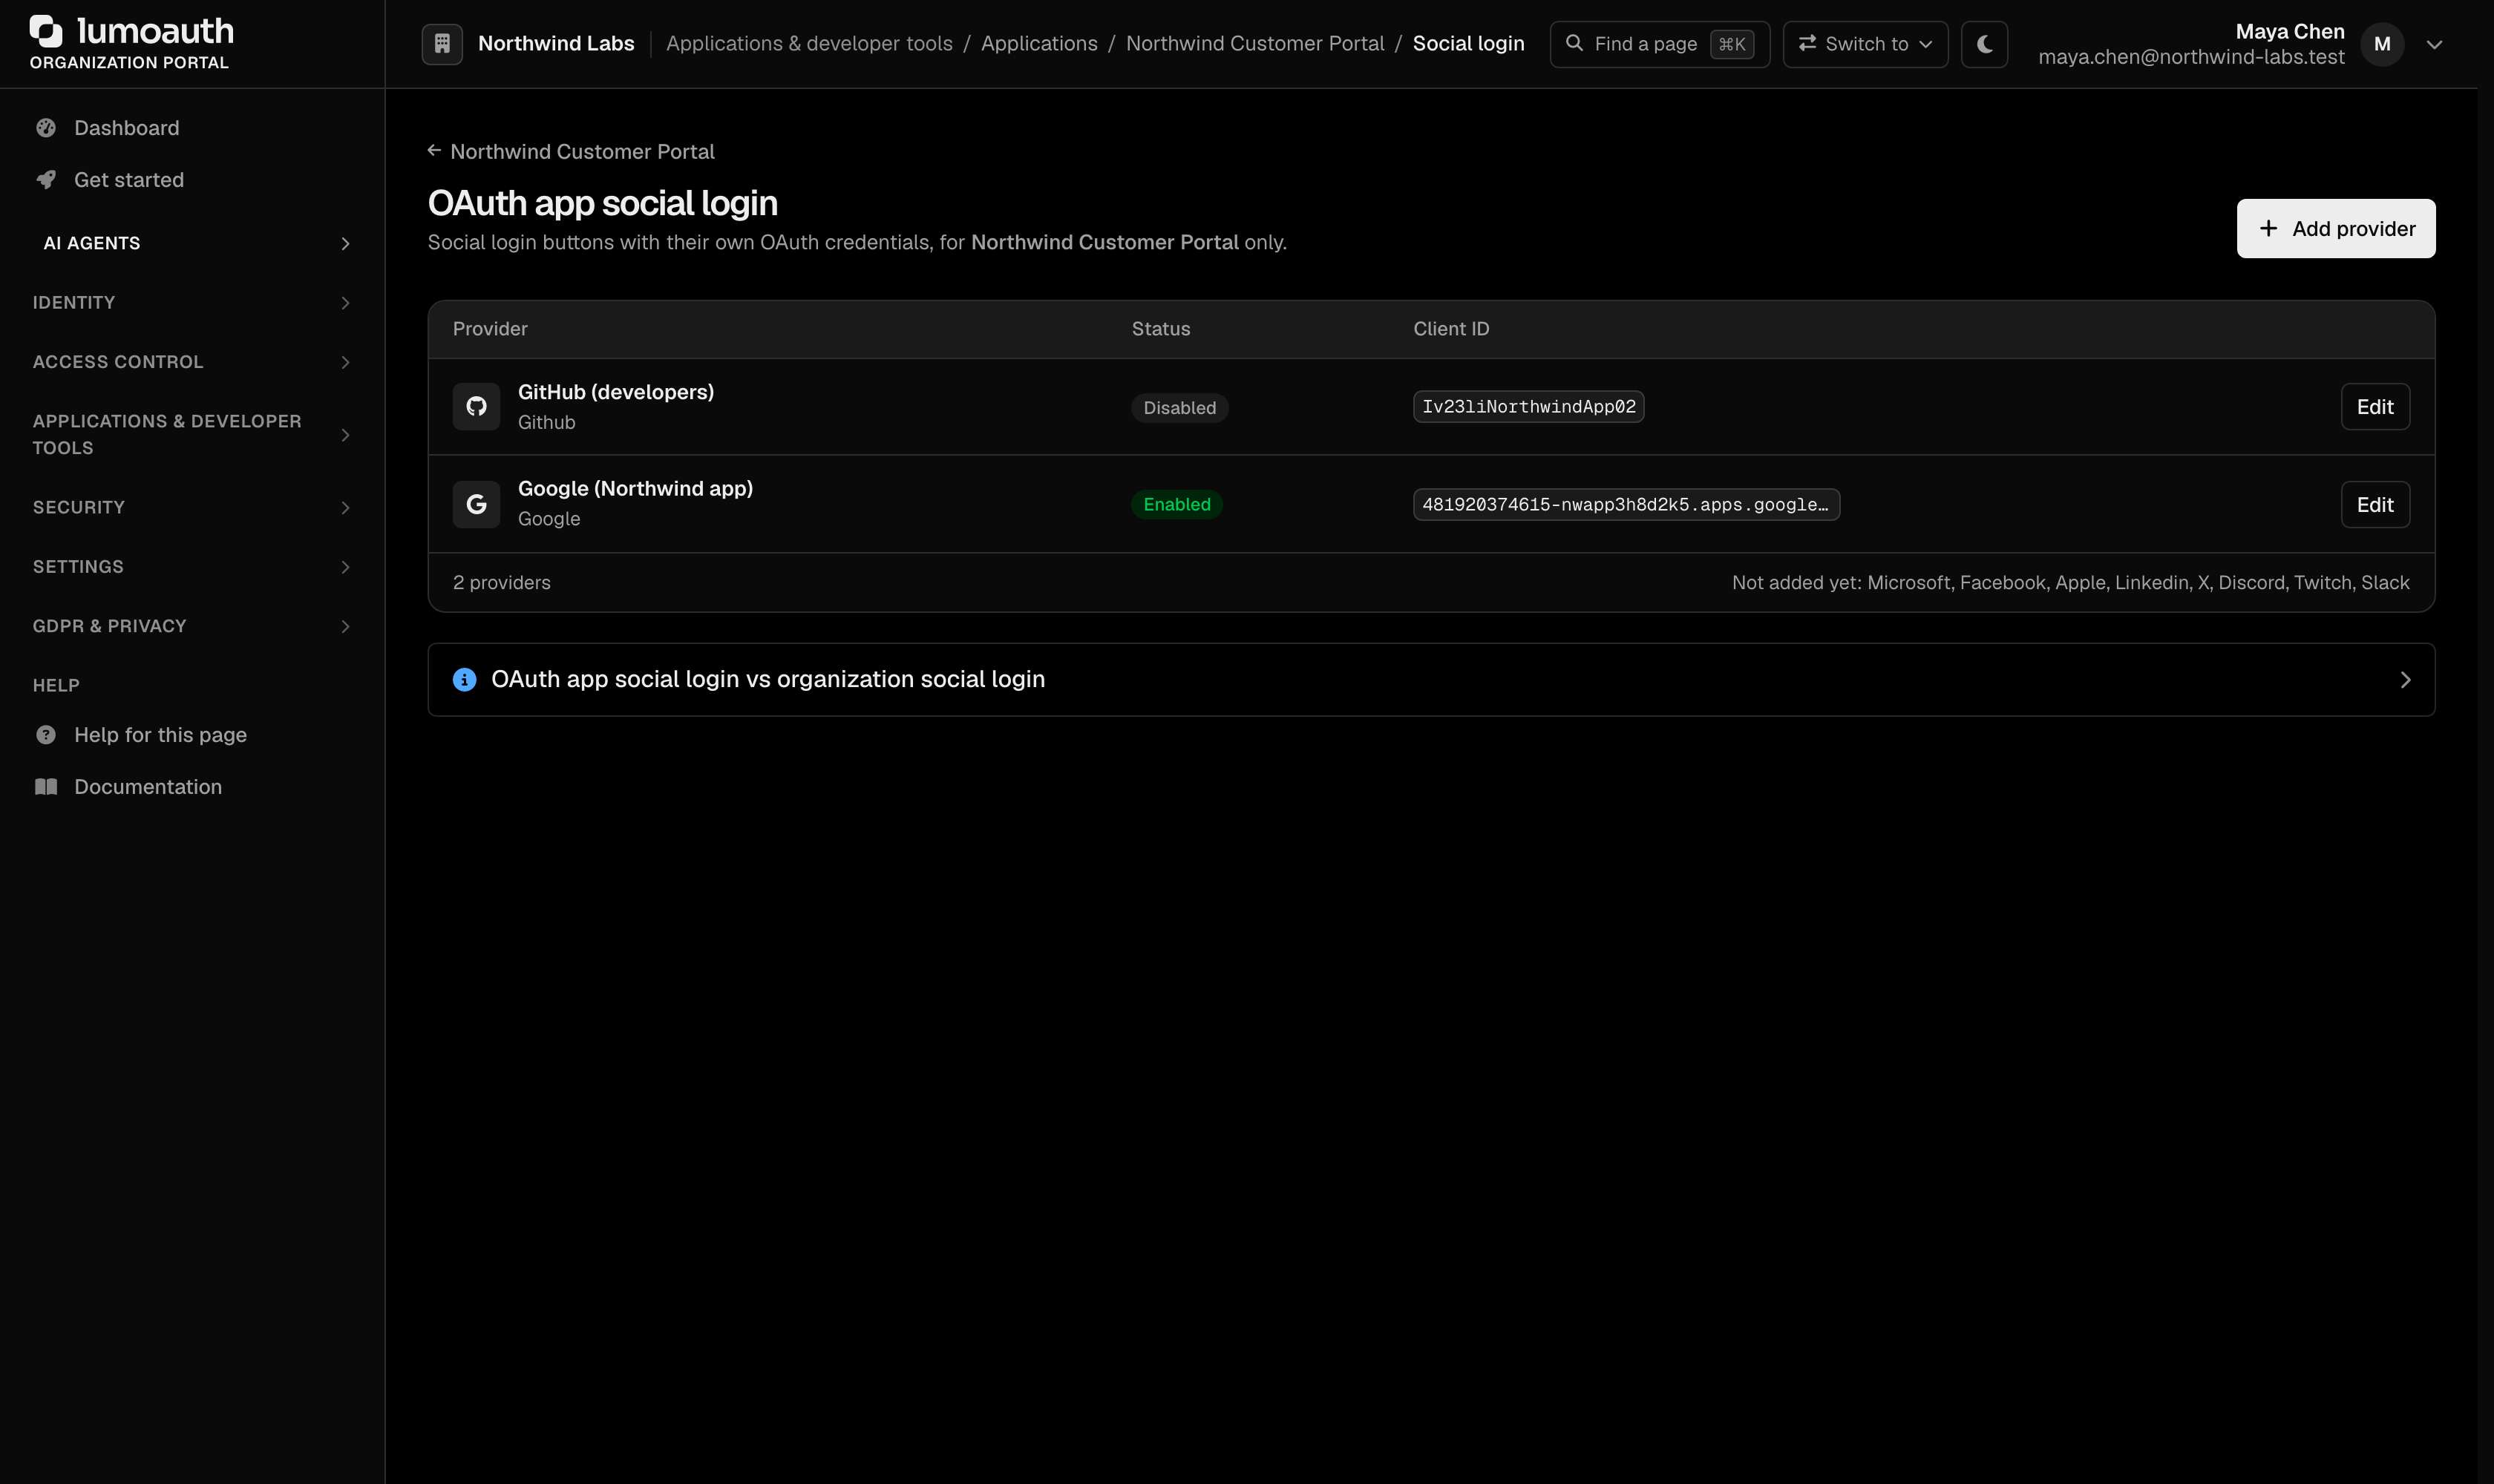The image size is (2494, 1484).
Task: Click the GitHub provider logo icon
Action: click(x=477, y=407)
